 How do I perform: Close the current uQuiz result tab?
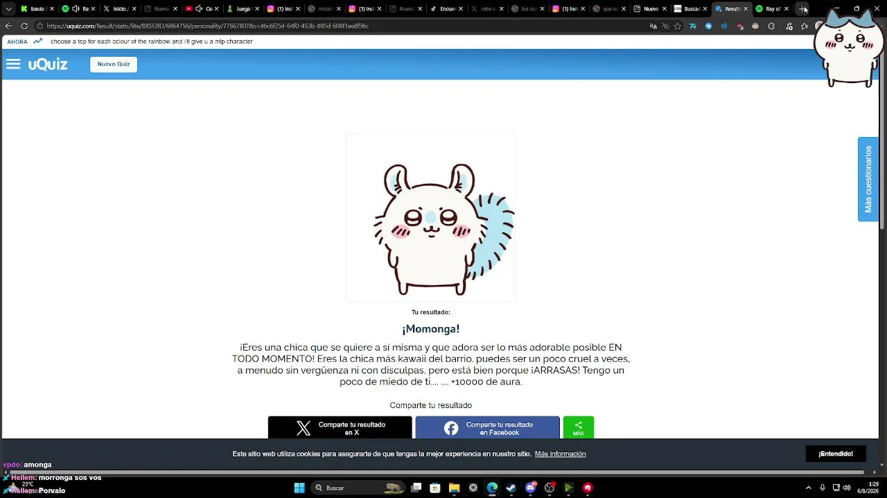point(746,9)
